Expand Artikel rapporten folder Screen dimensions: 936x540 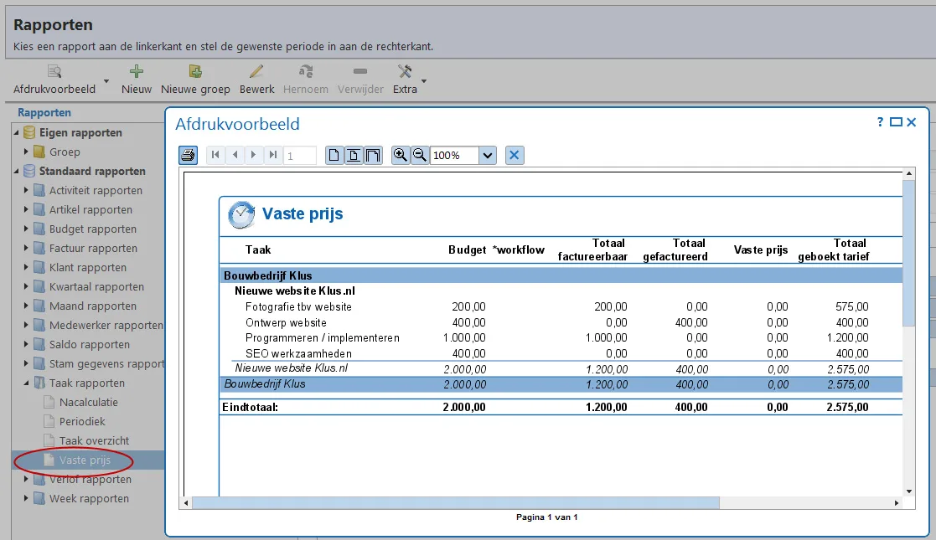coord(26,209)
